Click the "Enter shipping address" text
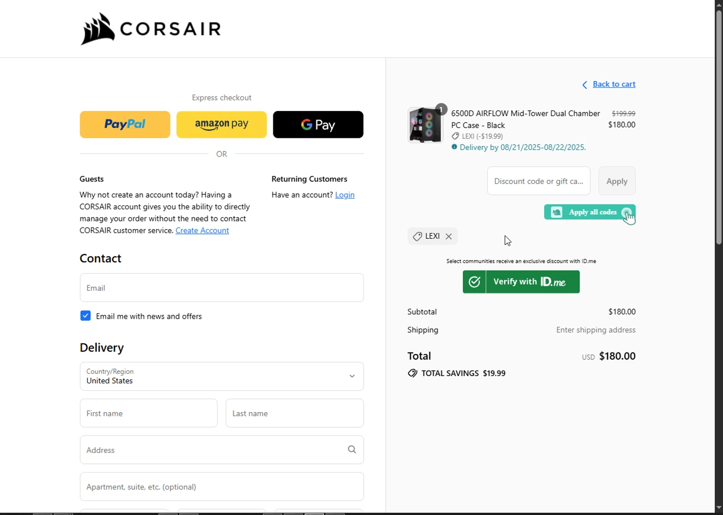The height and width of the screenshot is (515, 723). (x=596, y=330)
